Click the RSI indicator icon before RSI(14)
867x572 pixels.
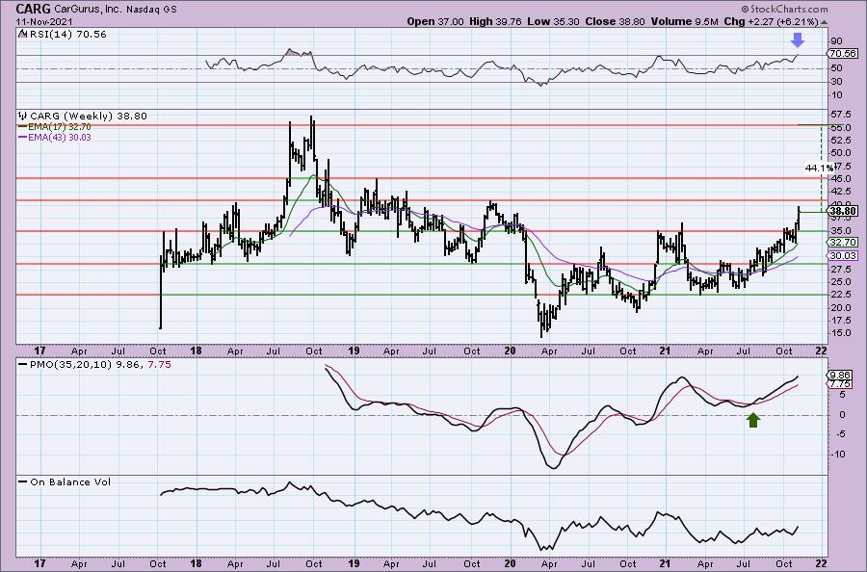point(21,34)
